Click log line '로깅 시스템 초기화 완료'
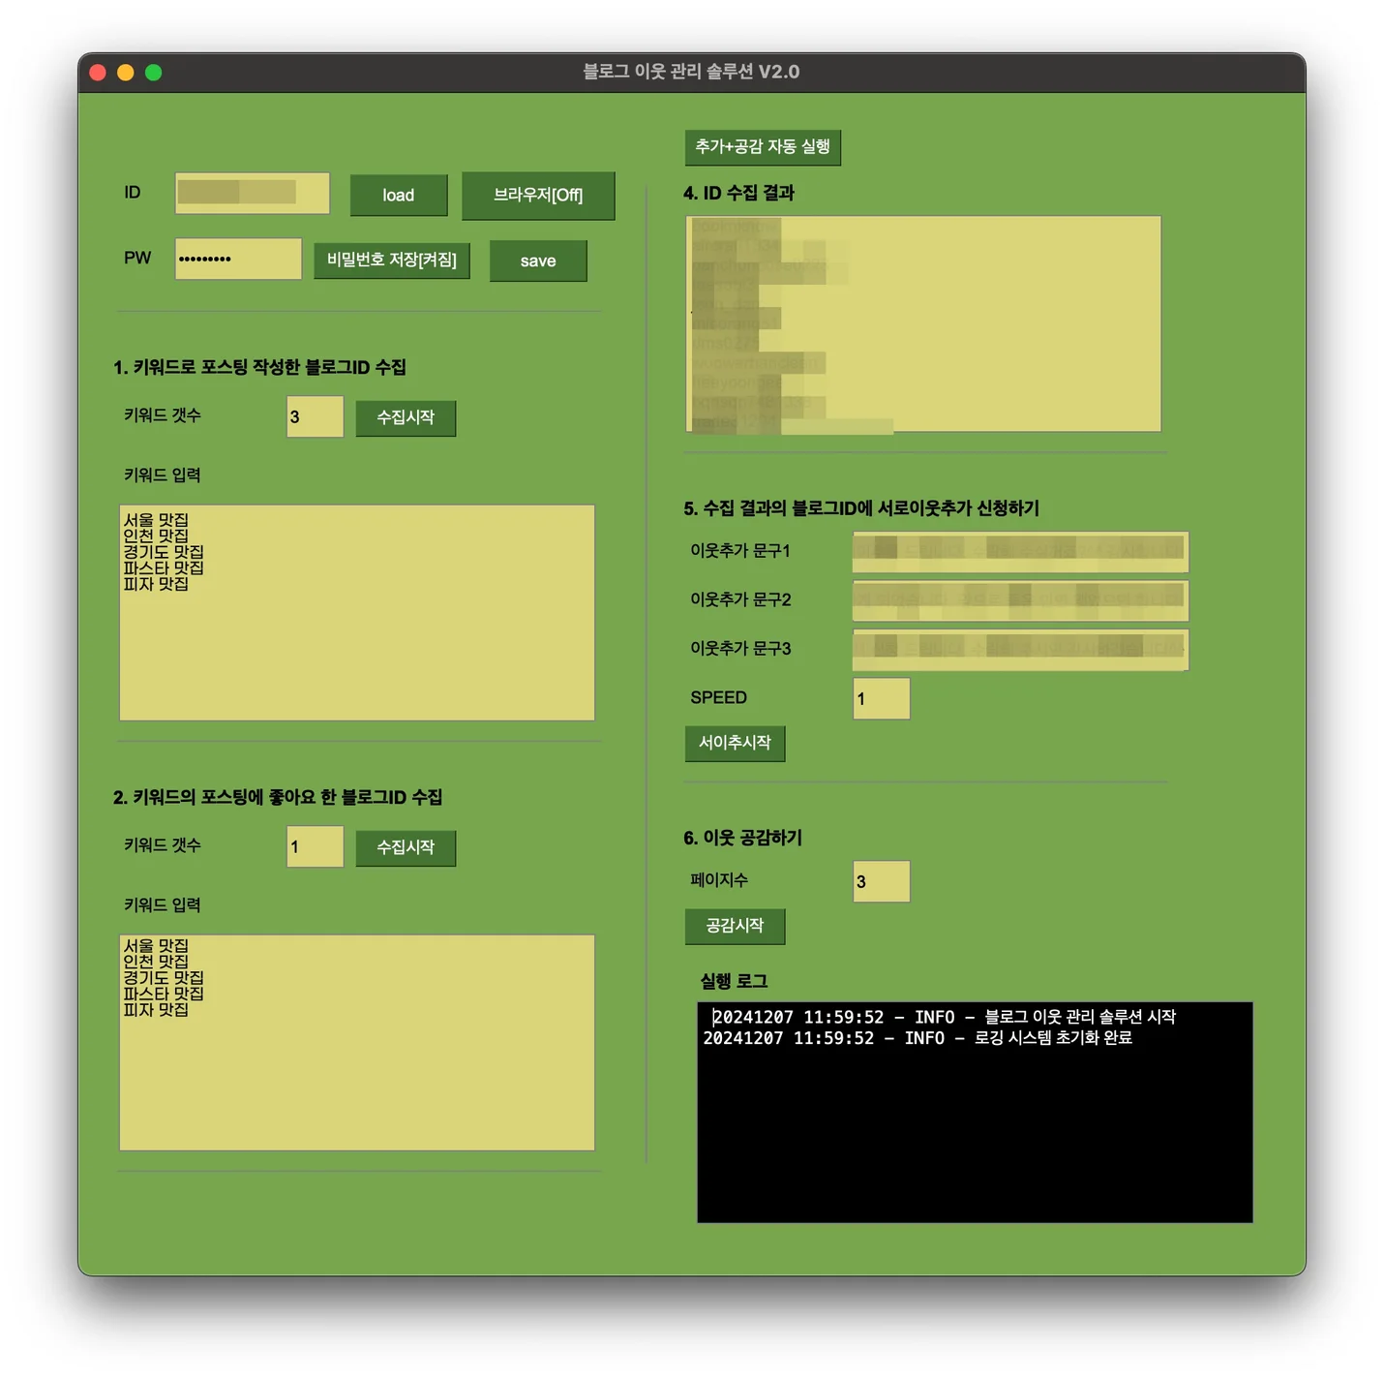This screenshot has width=1384, height=1379. point(1053,1038)
